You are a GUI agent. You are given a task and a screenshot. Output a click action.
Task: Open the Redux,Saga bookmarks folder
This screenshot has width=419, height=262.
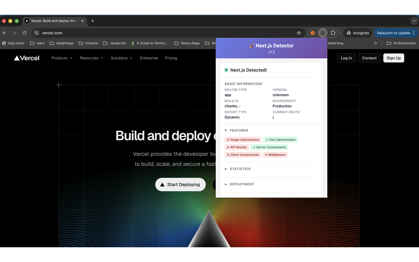[187, 43]
